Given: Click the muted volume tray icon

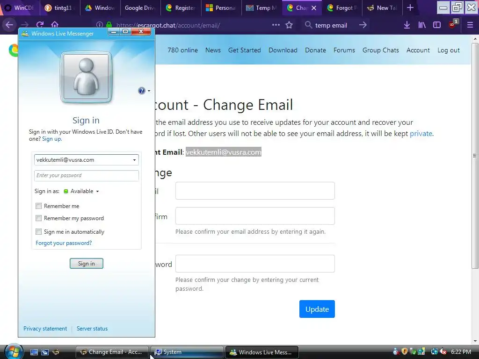Looking at the screenshot, I should pyautogui.click(x=443, y=352).
